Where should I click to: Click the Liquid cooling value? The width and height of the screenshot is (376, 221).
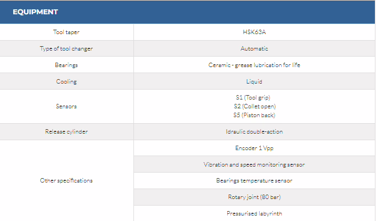click(x=254, y=81)
